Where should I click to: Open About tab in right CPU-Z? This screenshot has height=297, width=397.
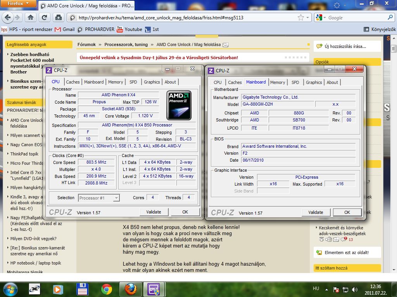(332, 82)
